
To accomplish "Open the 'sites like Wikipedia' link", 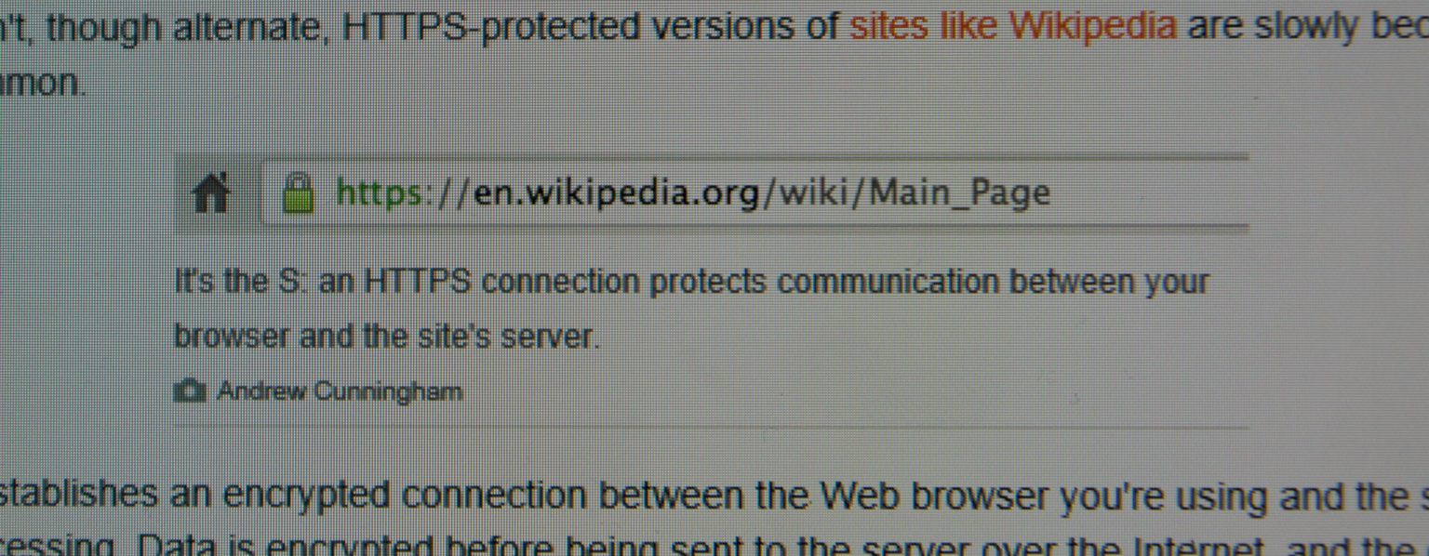I will coord(1012,28).
